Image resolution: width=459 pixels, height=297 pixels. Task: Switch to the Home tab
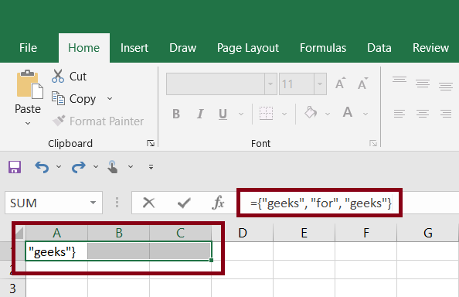84,48
